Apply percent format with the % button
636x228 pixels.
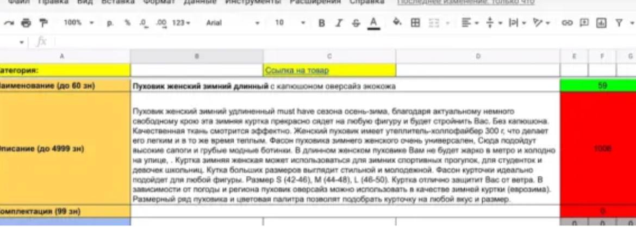[x=127, y=23]
